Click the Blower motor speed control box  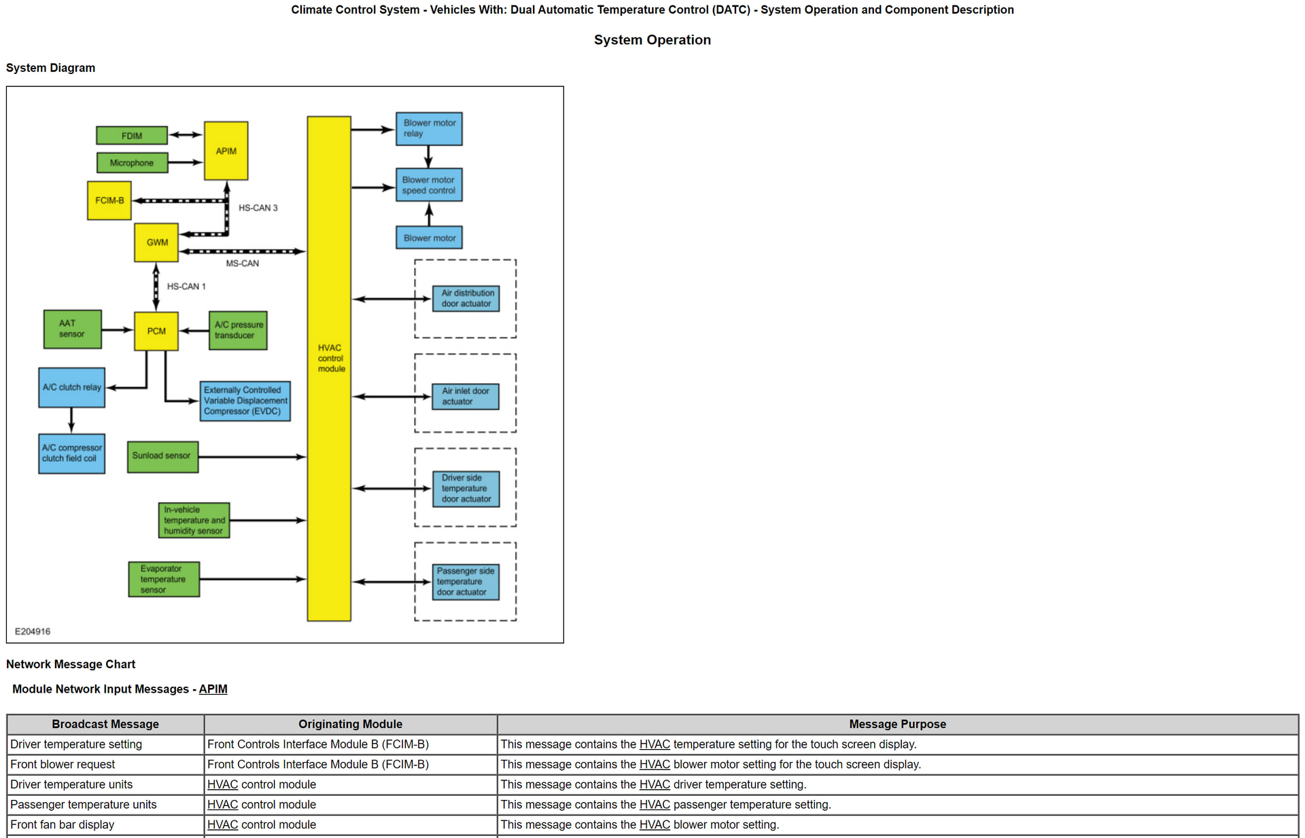(x=429, y=185)
